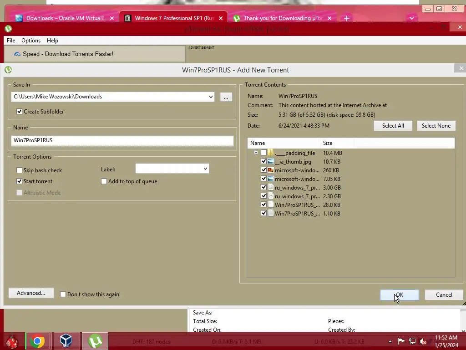Click the 3.00 GB ru_windows_7 file icon
The height and width of the screenshot is (350, 466).
[x=271, y=187]
